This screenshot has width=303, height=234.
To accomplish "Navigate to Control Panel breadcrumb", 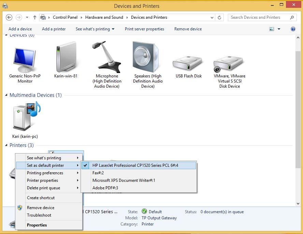I will [65, 17].
